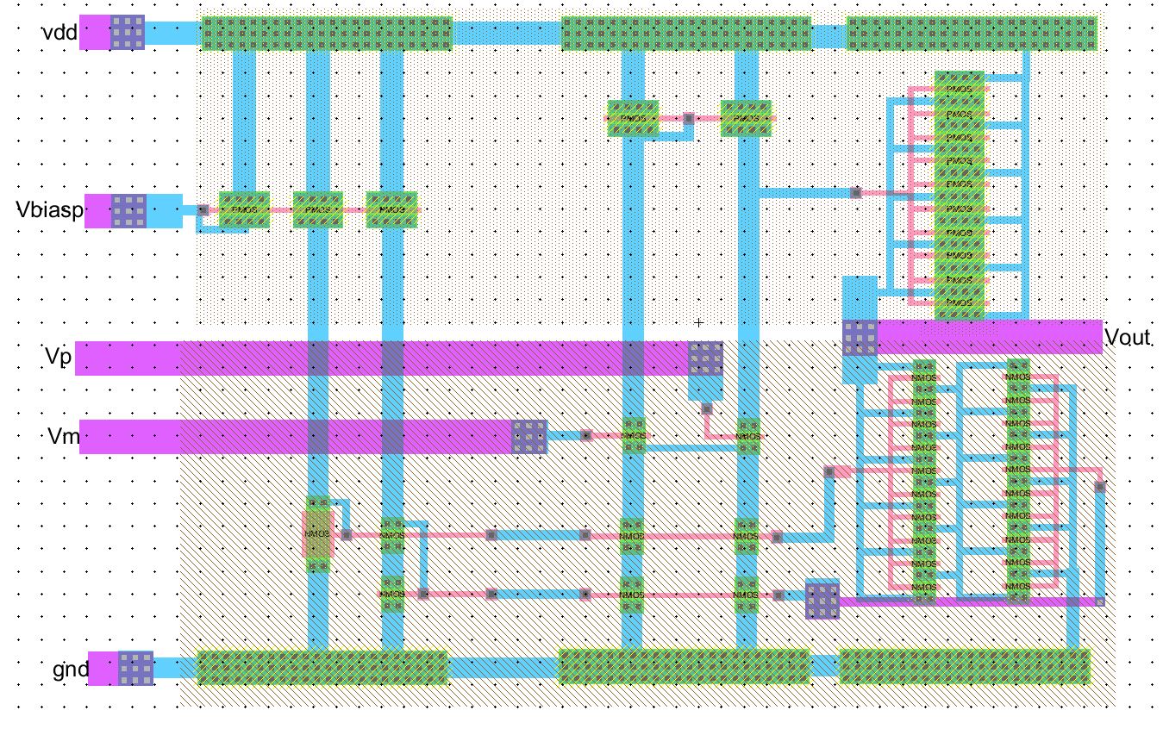Click the leftmost PMOS beside Vbiasp

[244, 209]
